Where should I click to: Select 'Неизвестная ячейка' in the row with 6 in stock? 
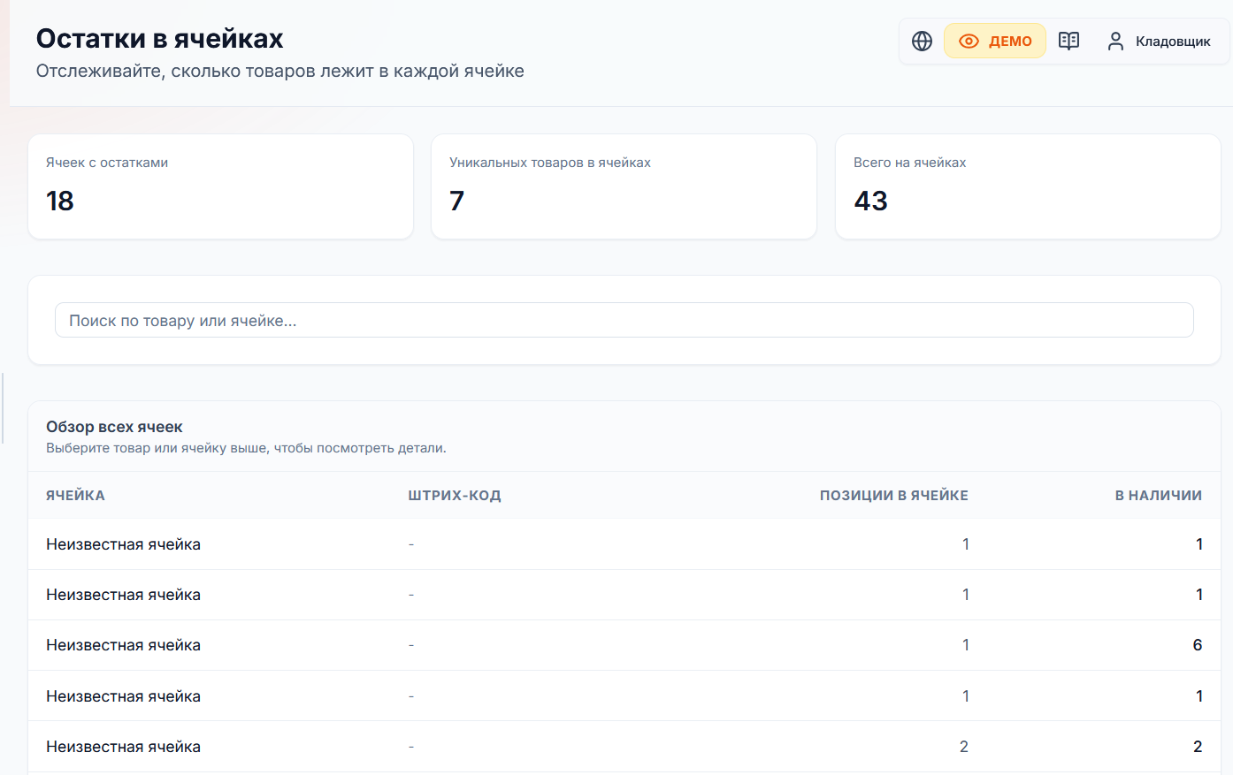[x=123, y=645]
